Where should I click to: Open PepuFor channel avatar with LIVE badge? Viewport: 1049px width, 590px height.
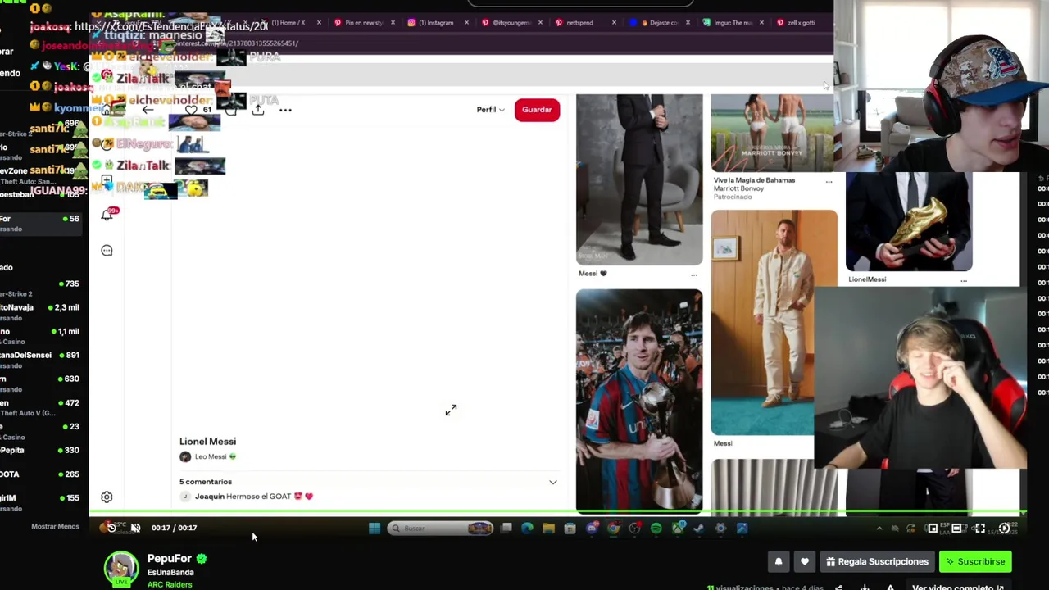121,569
